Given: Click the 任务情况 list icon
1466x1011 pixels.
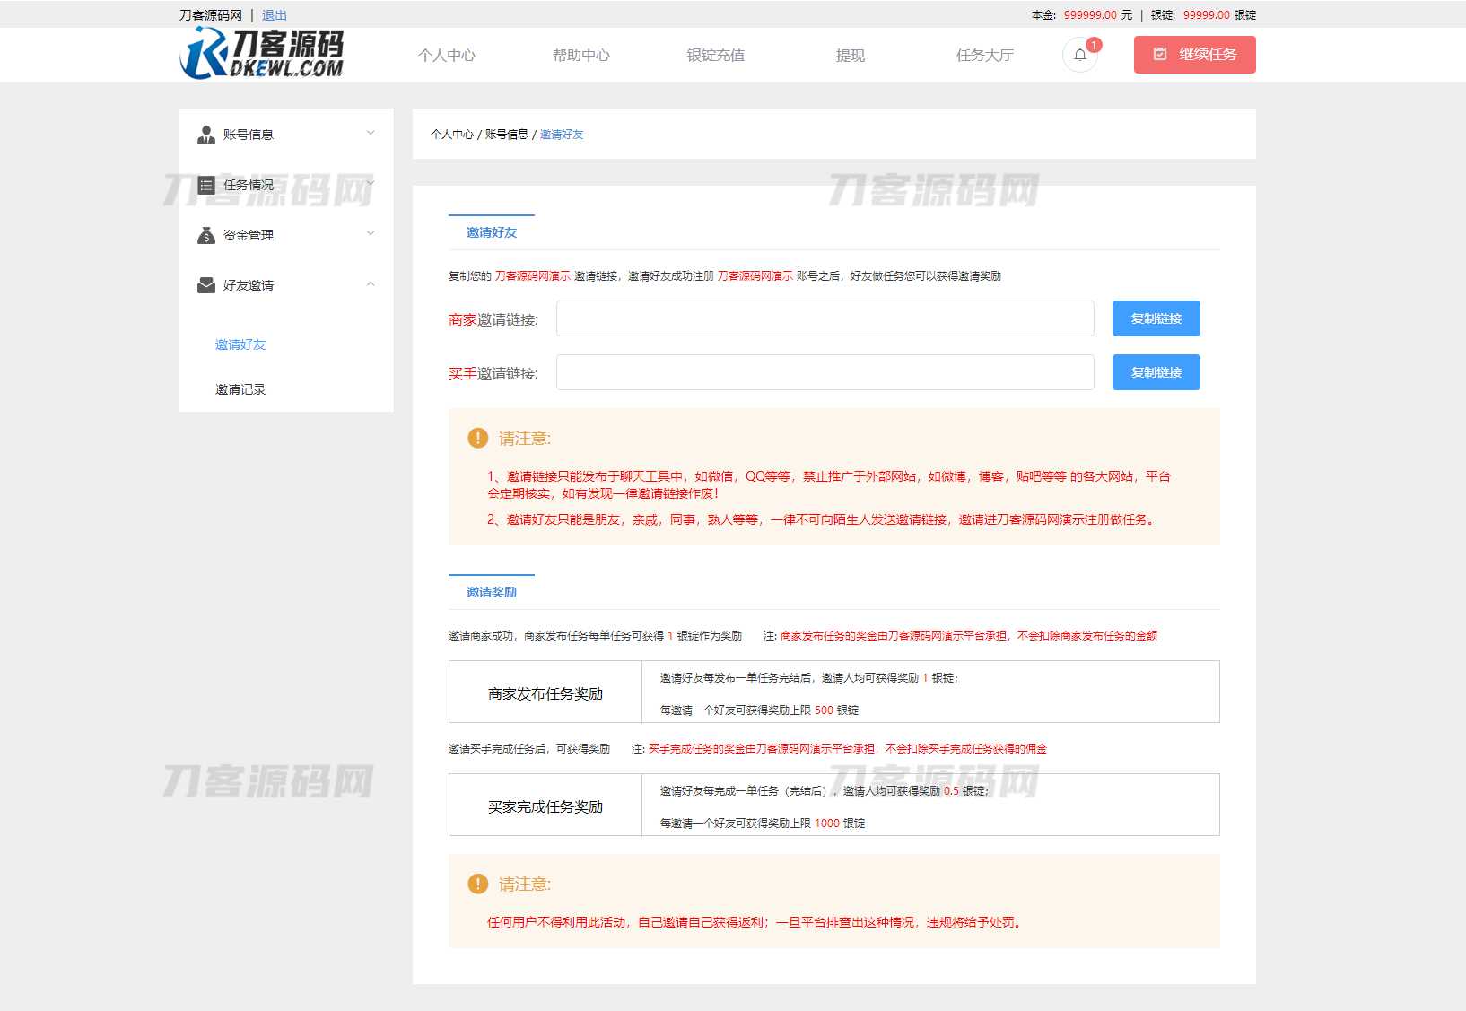Looking at the screenshot, I should coord(205,185).
